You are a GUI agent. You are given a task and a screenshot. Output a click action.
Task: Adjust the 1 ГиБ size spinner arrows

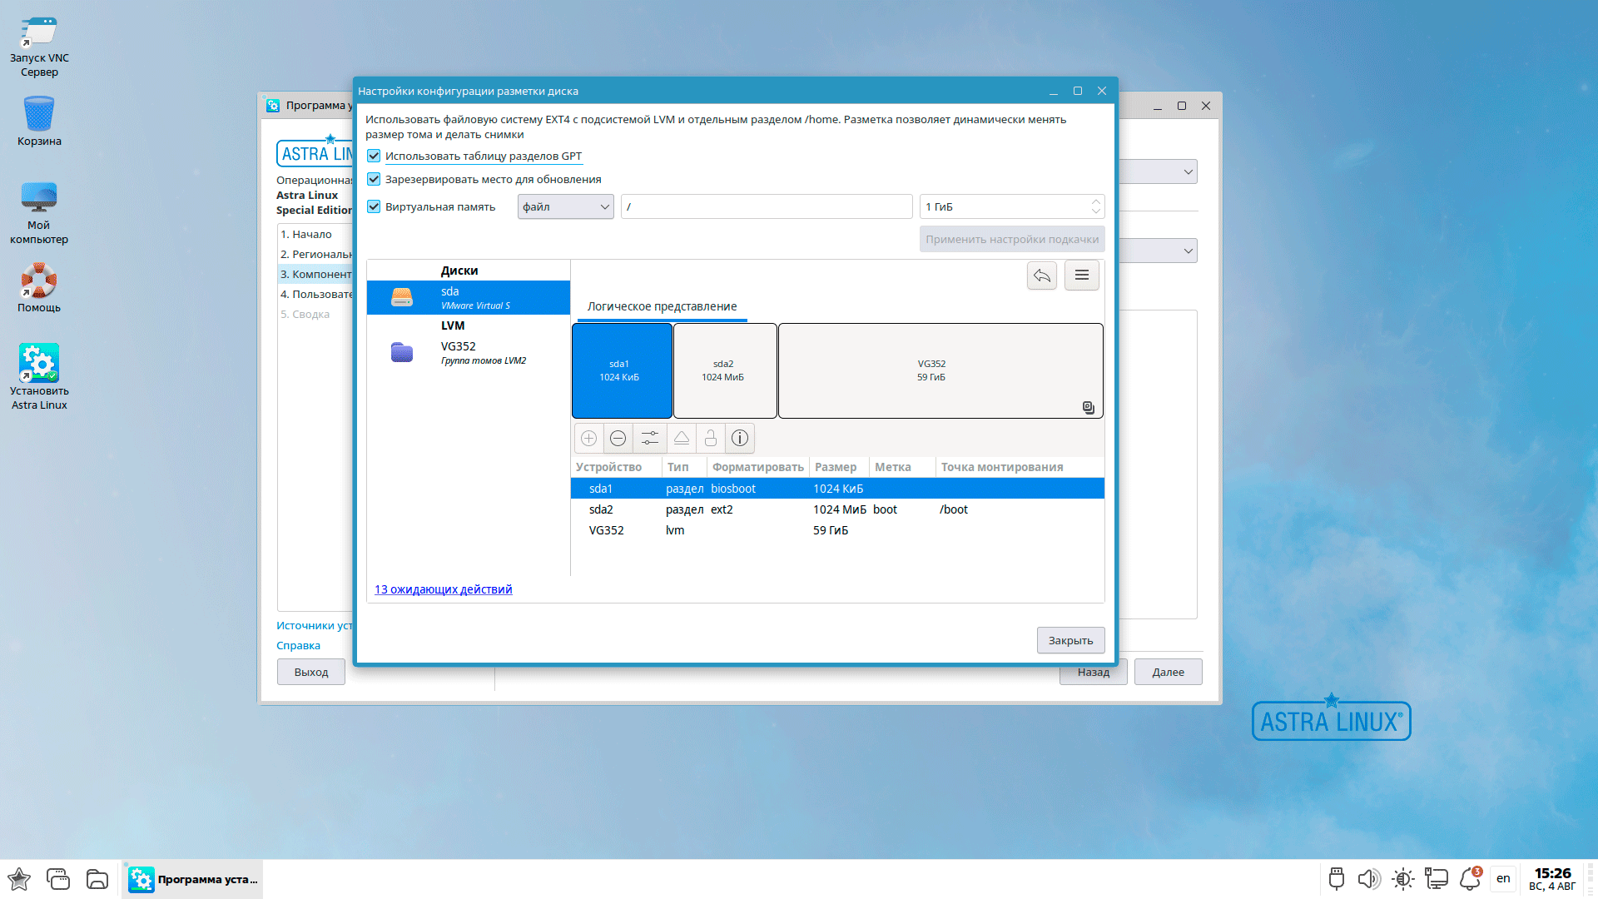pos(1095,206)
